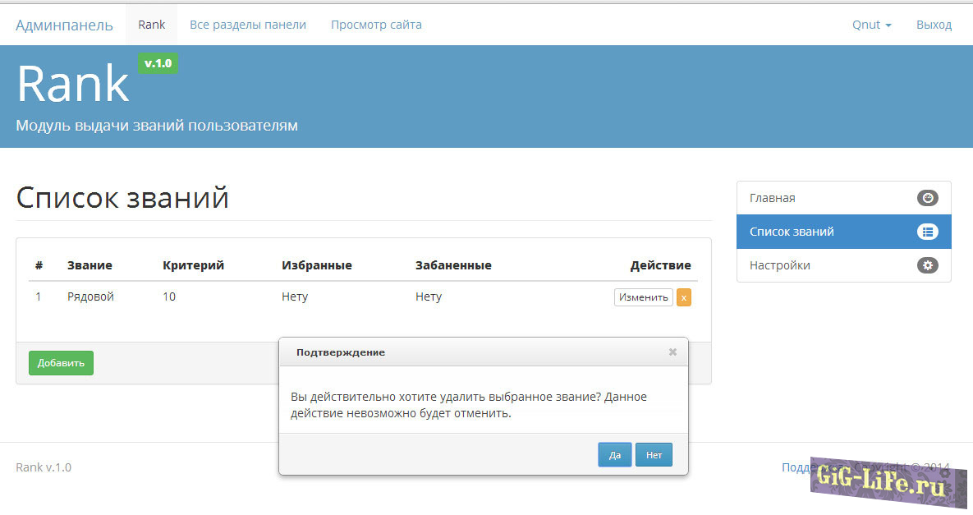Cancel deletion by pressing Нет
The width and height of the screenshot is (973, 515).
[x=654, y=454]
